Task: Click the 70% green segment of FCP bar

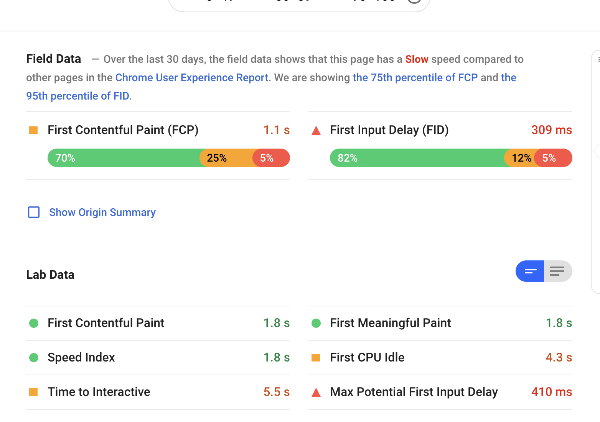Action: click(123, 158)
